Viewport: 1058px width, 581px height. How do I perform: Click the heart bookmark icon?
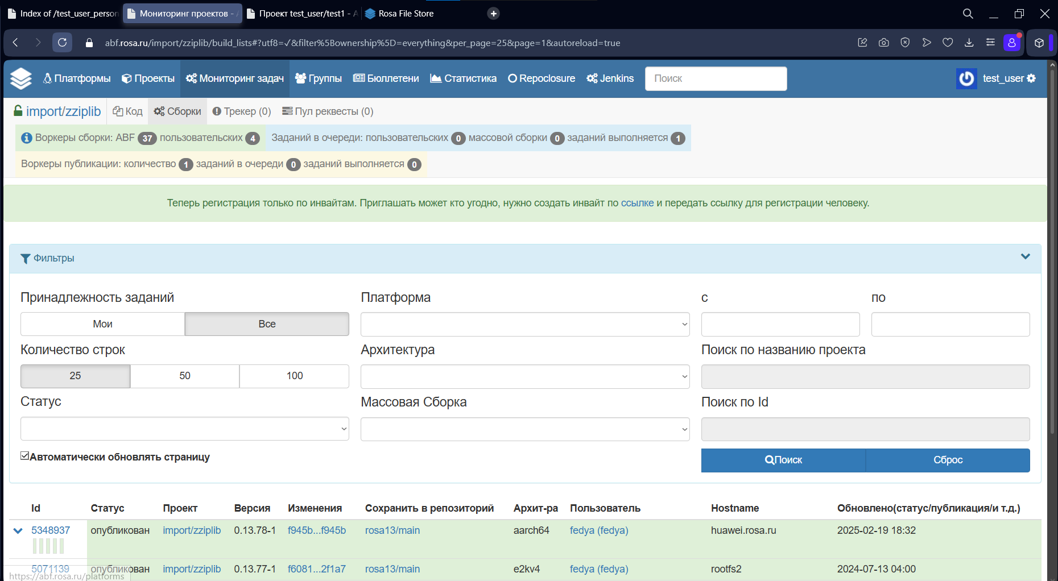(x=948, y=43)
